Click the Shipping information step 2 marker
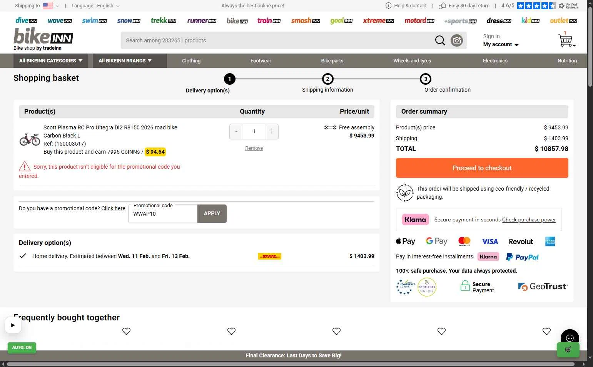 pos(327,79)
